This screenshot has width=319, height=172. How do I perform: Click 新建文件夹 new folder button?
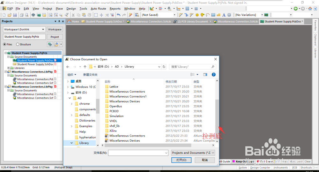click(x=90, y=75)
